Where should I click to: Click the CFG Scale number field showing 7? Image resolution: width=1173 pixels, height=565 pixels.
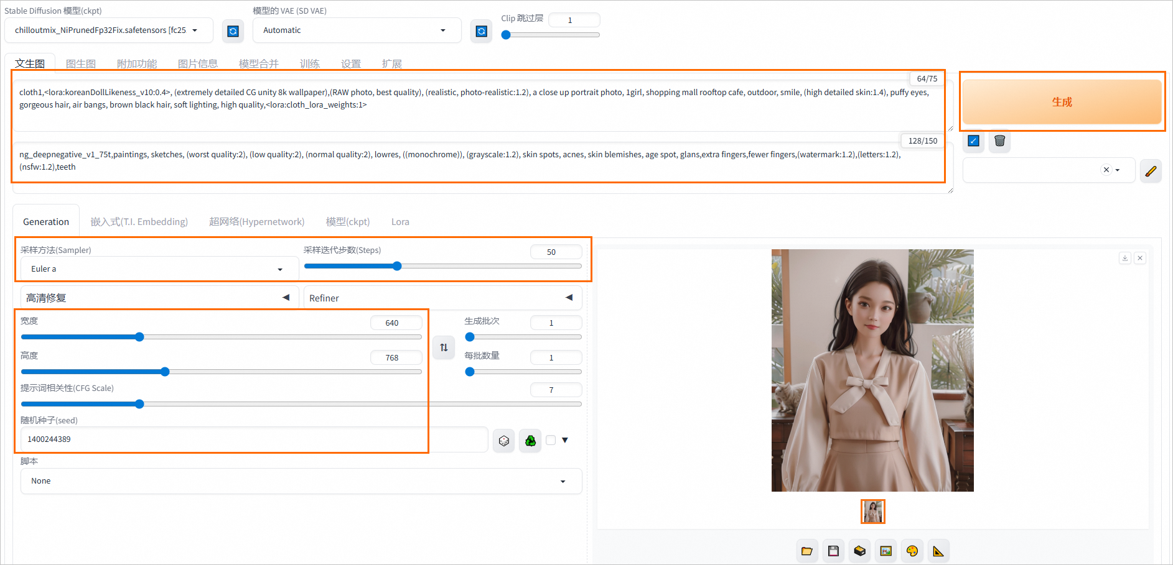(x=556, y=390)
